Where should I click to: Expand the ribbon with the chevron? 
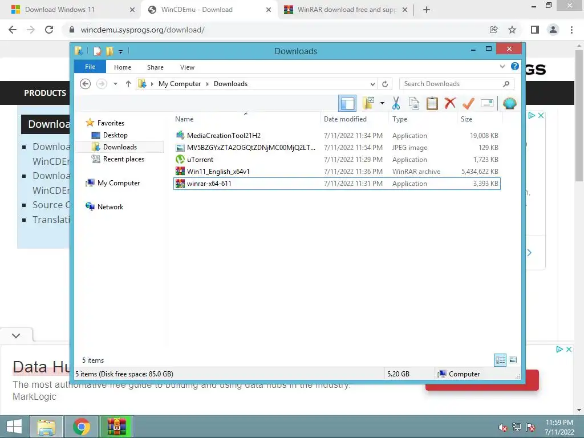(x=502, y=67)
